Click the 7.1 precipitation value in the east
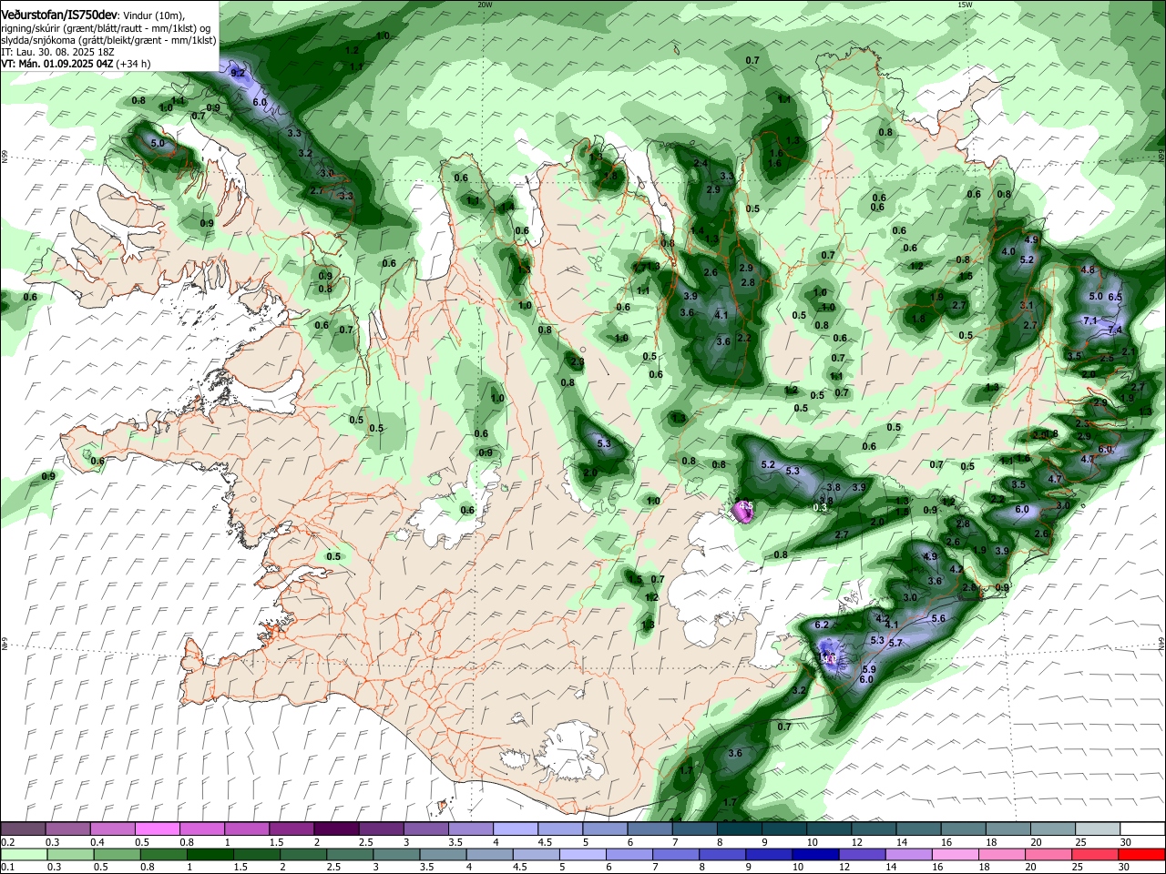 (1090, 320)
